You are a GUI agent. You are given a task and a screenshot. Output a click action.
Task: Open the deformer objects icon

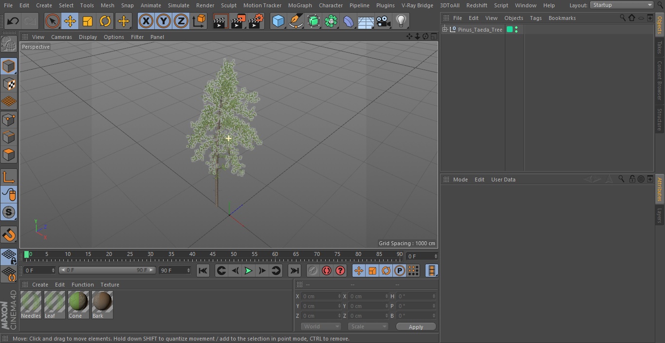click(349, 21)
